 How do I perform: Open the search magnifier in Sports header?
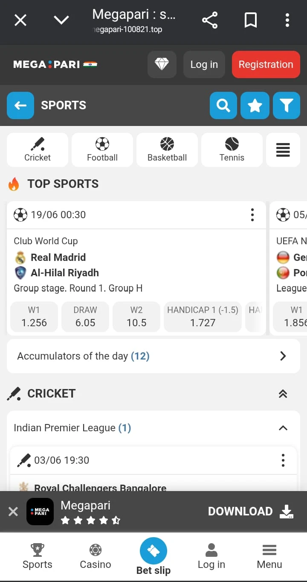point(223,105)
